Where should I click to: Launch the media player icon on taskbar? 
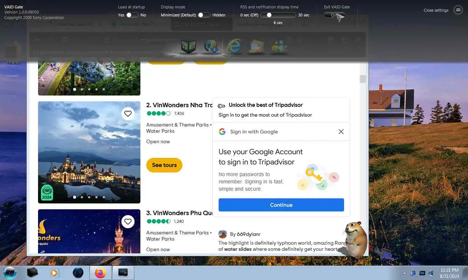[x=54, y=272]
